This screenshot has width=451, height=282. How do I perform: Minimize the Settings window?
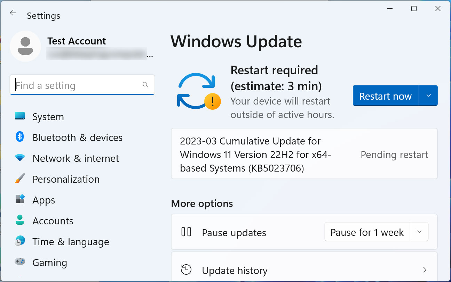tap(389, 9)
